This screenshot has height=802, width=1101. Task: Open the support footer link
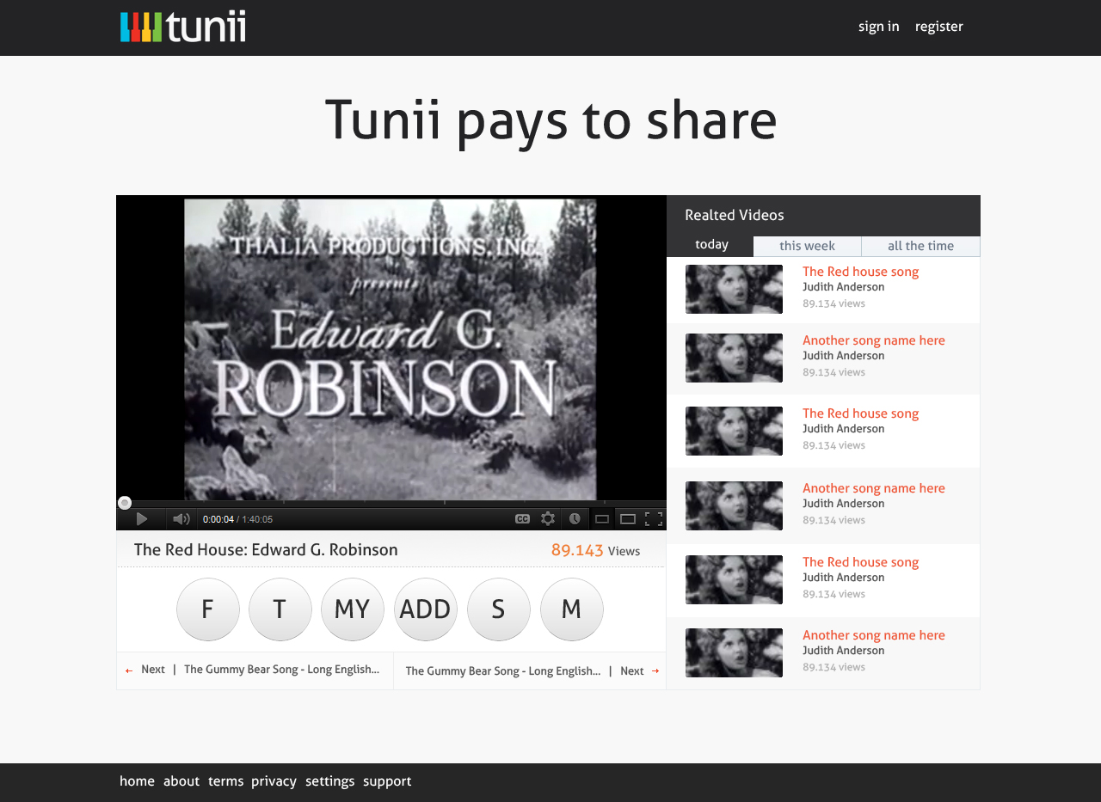387,781
